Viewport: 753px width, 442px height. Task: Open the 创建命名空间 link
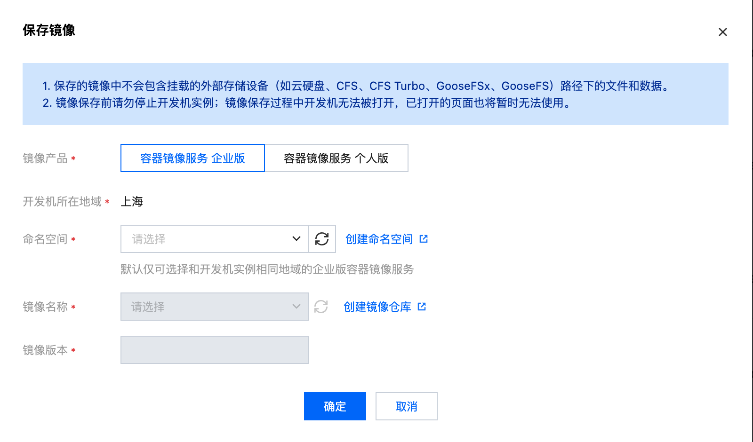pyautogui.click(x=379, y=239)
